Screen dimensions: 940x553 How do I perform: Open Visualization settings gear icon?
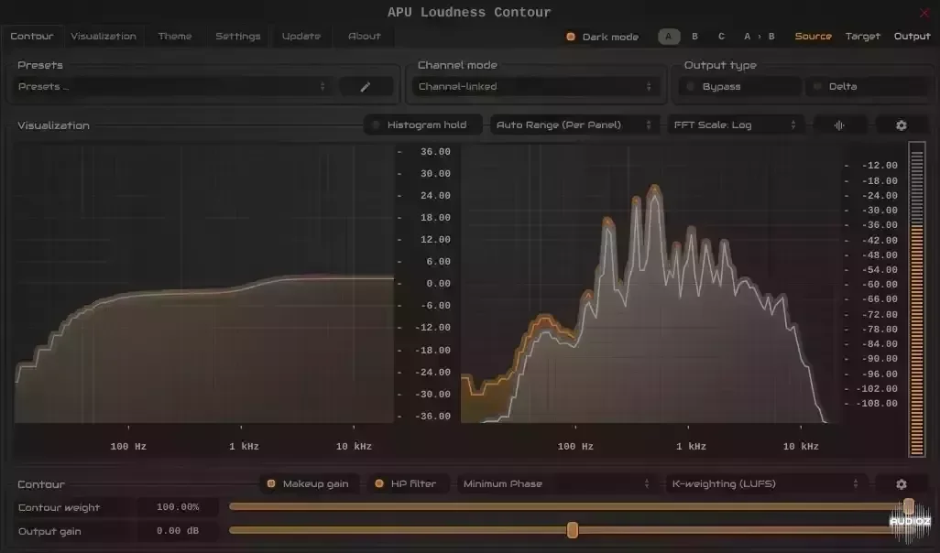click(x=901, y=125)
